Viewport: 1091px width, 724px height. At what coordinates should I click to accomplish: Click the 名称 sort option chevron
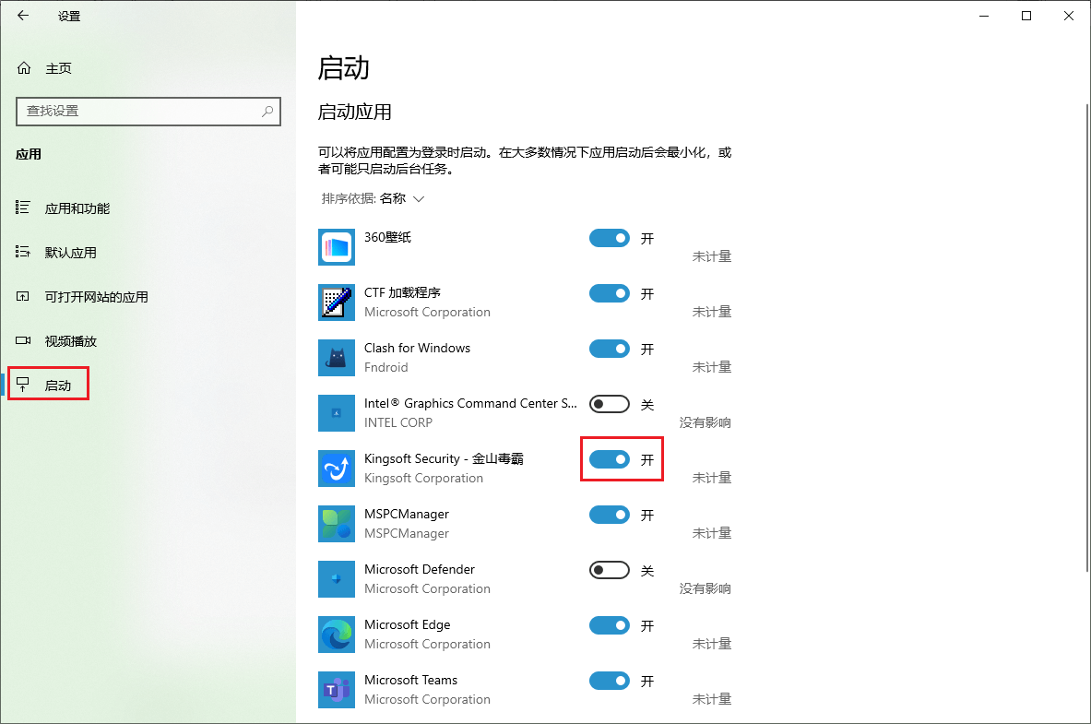pos(418,198)
